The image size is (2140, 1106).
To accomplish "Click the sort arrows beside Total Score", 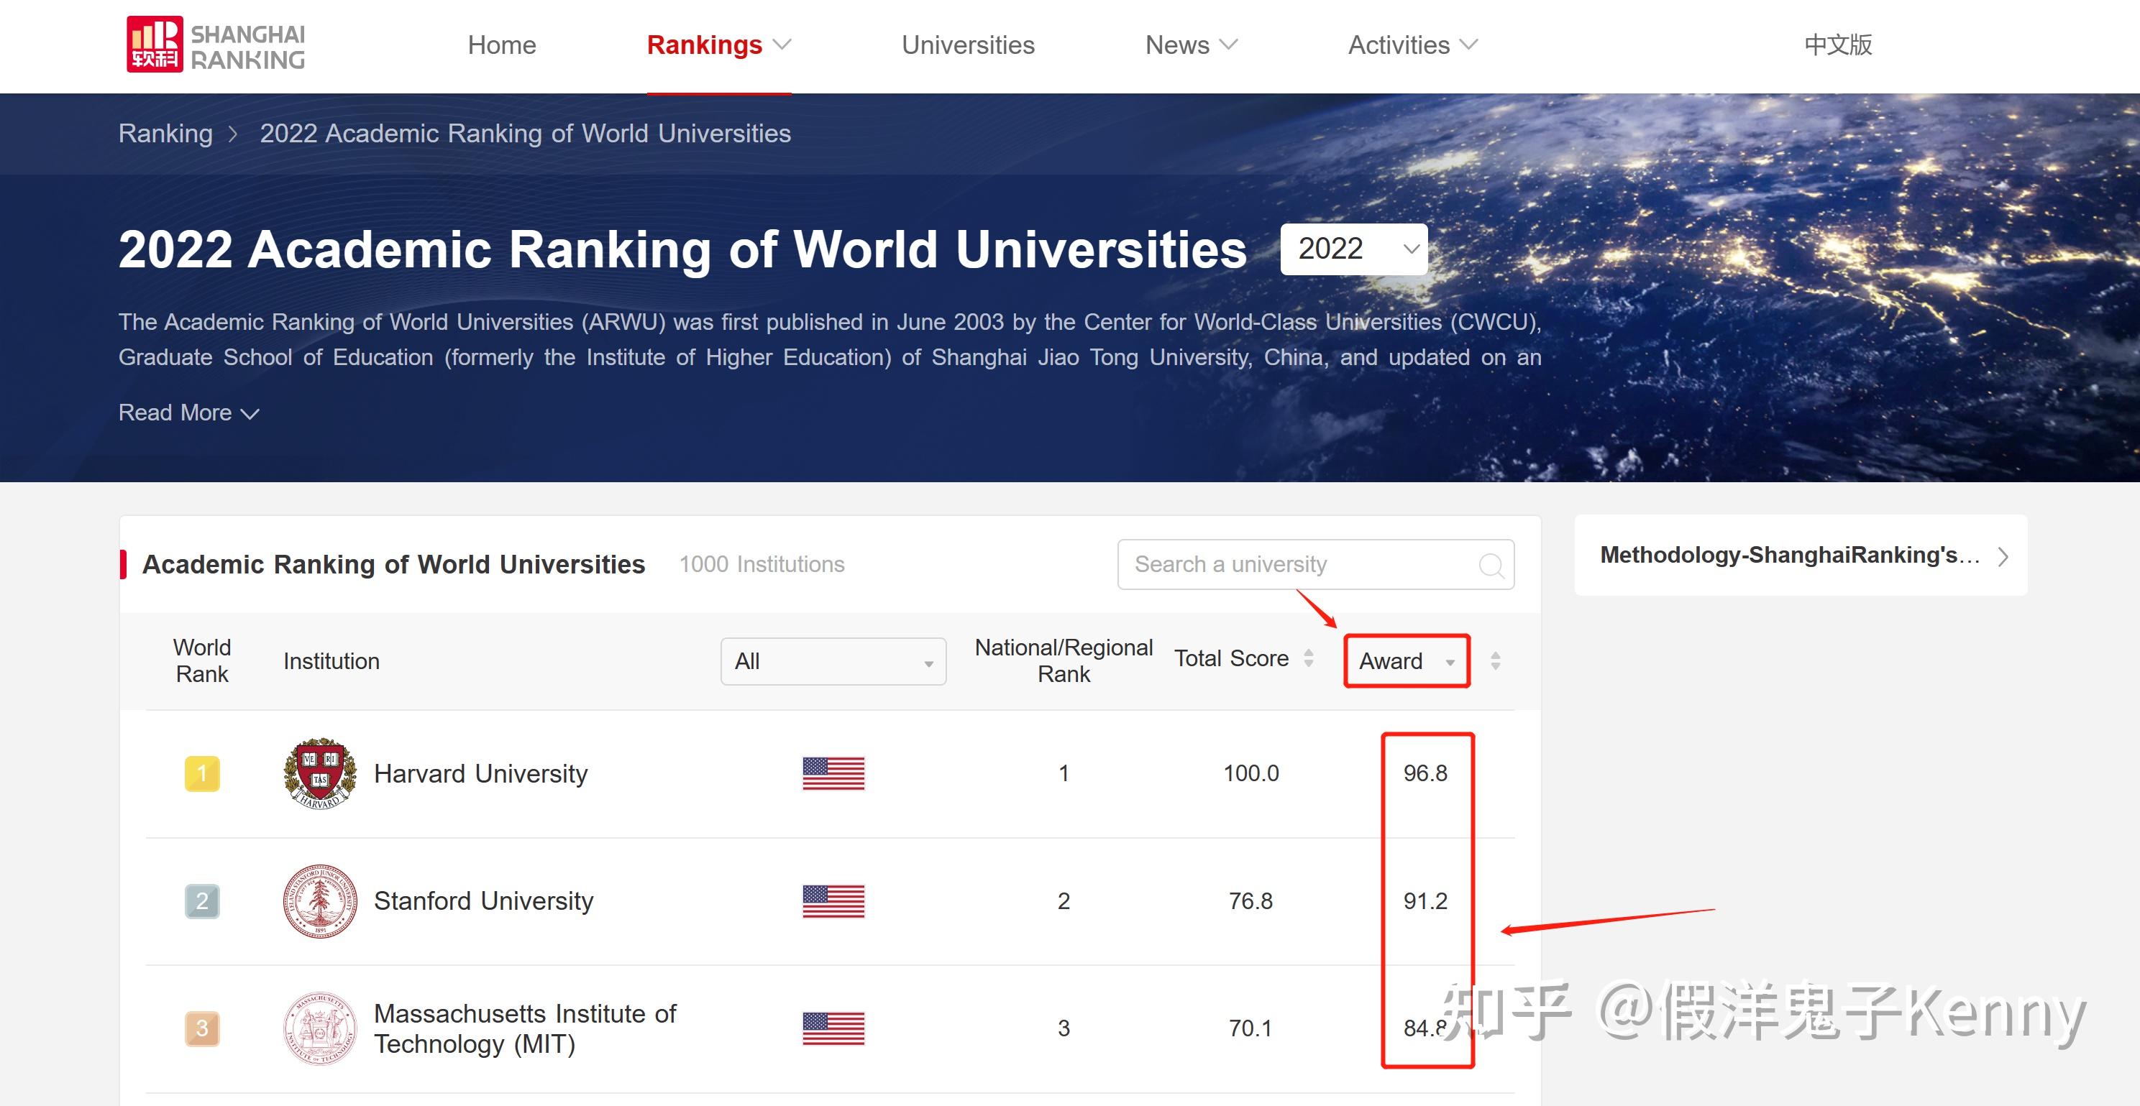I will pyautogui.click(x=1309, y=659).
